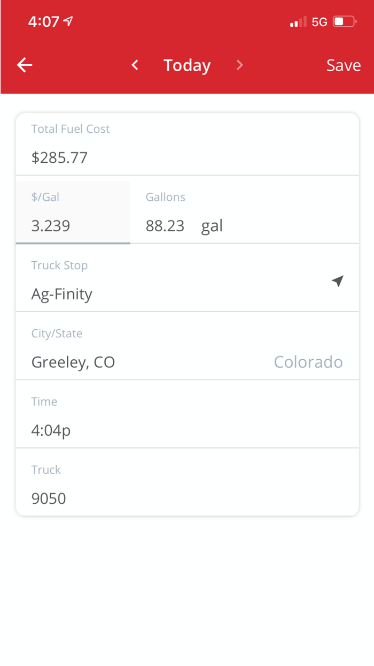The width and height of the screenshot is (374, 666).
Task: Tap the 5G network indicator
Action: (x=319, y=21)
